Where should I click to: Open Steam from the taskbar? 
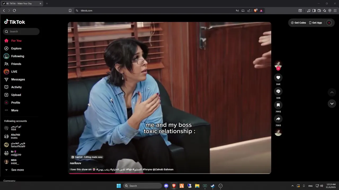(213, 186)
